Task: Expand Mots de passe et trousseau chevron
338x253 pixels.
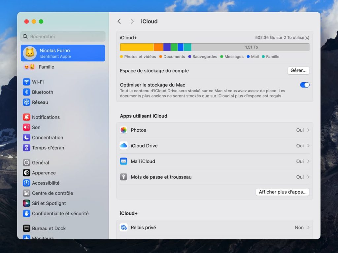Action: point(308,177)
